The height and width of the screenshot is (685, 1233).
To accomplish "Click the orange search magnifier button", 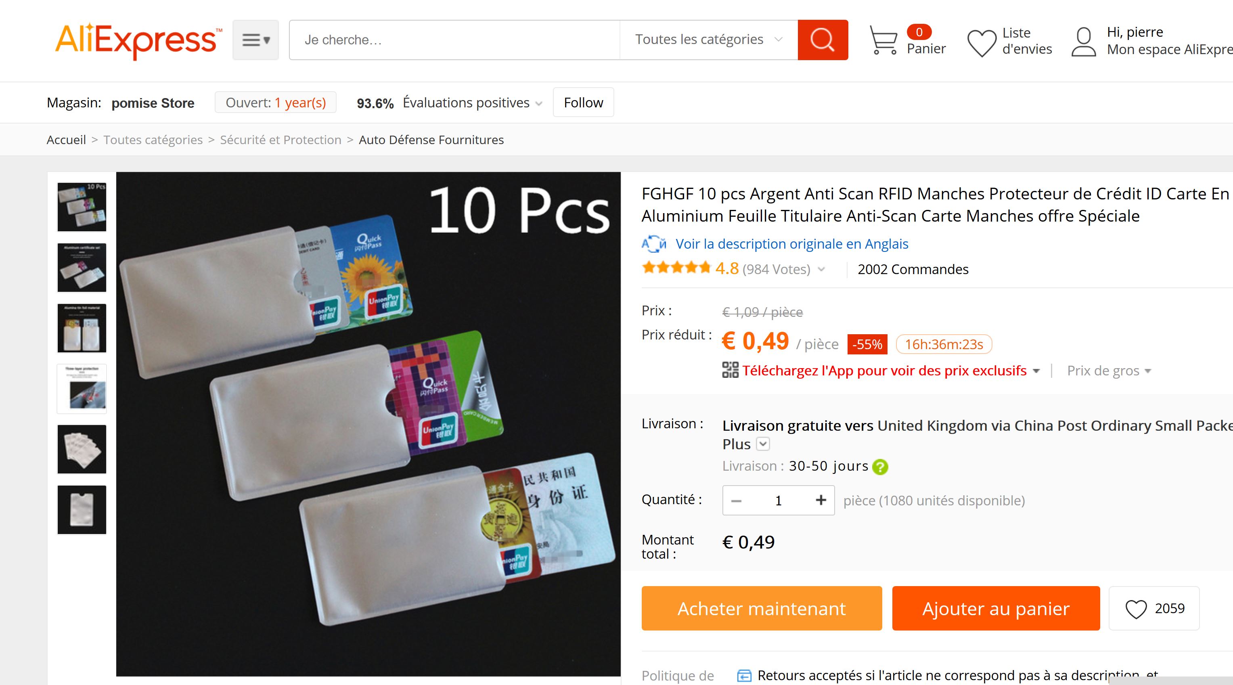I will point(822,40).
